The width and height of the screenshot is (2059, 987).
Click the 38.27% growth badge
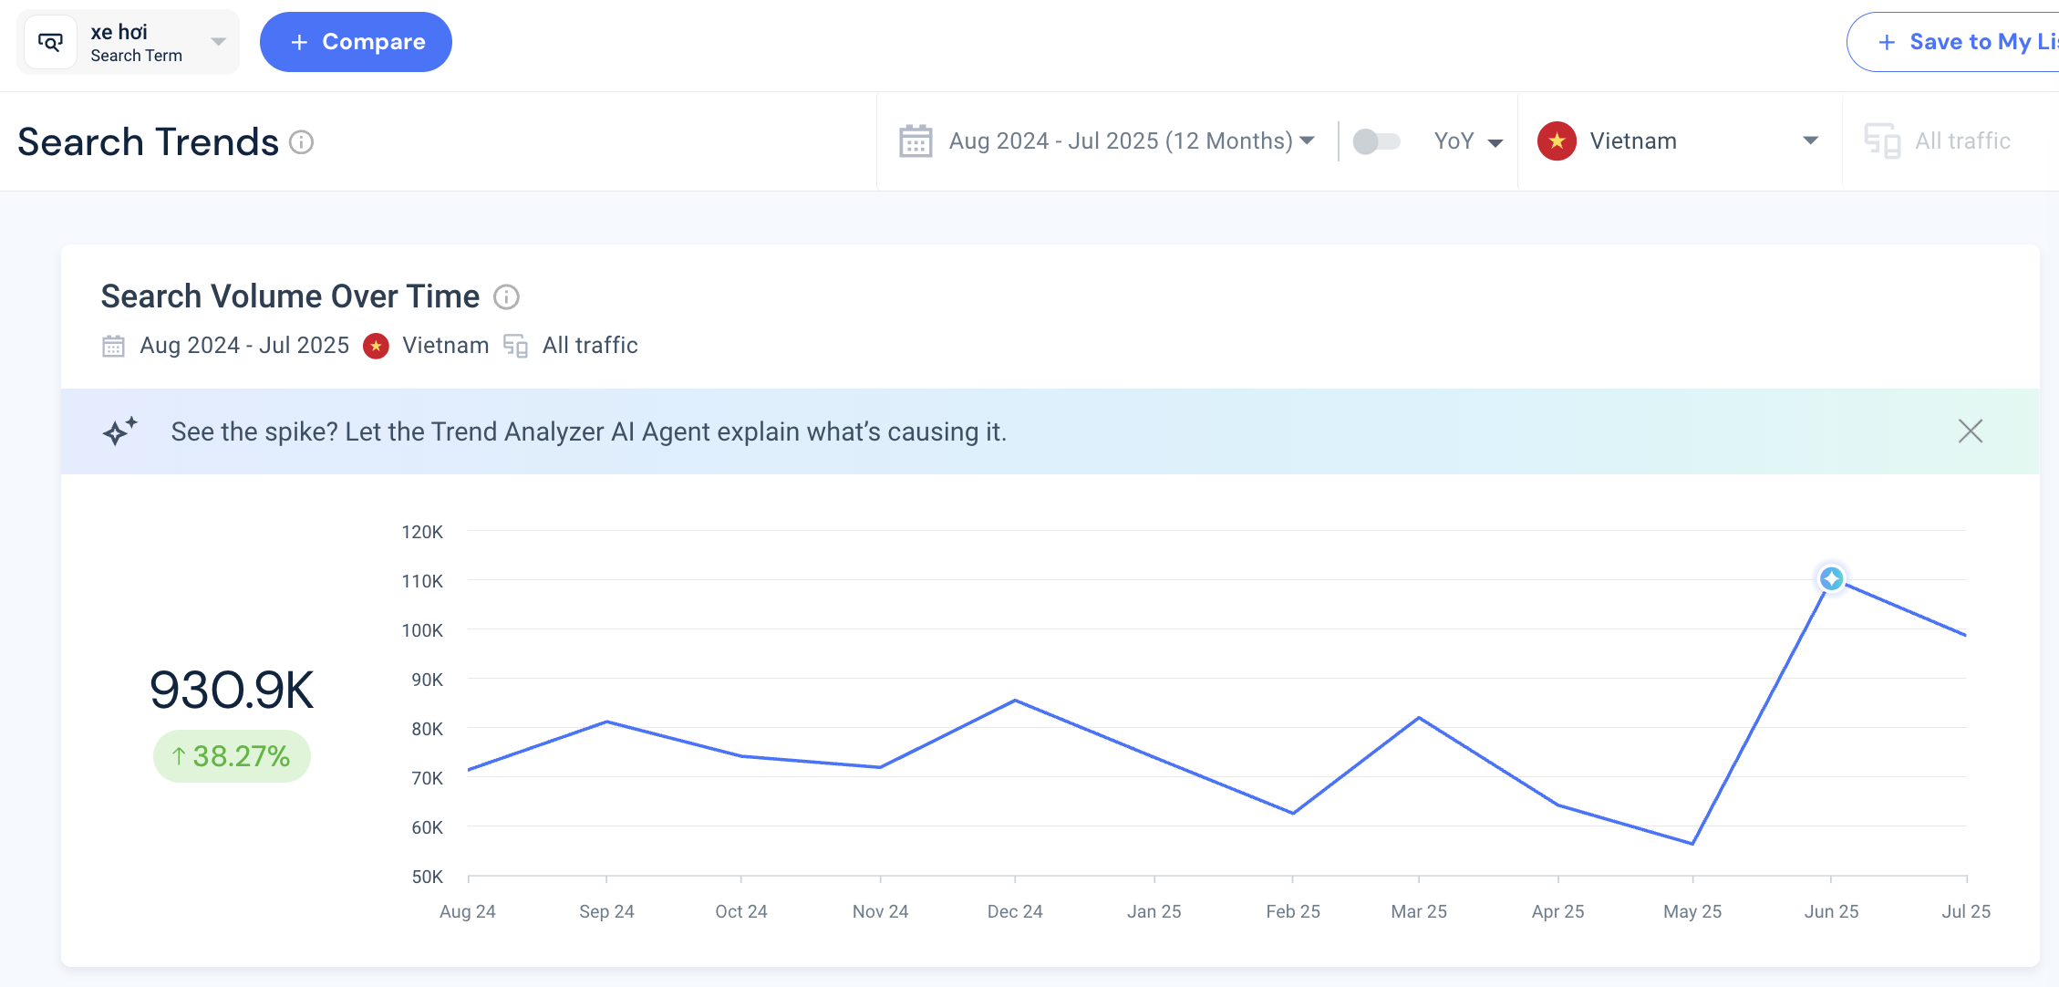pos(232,756)
